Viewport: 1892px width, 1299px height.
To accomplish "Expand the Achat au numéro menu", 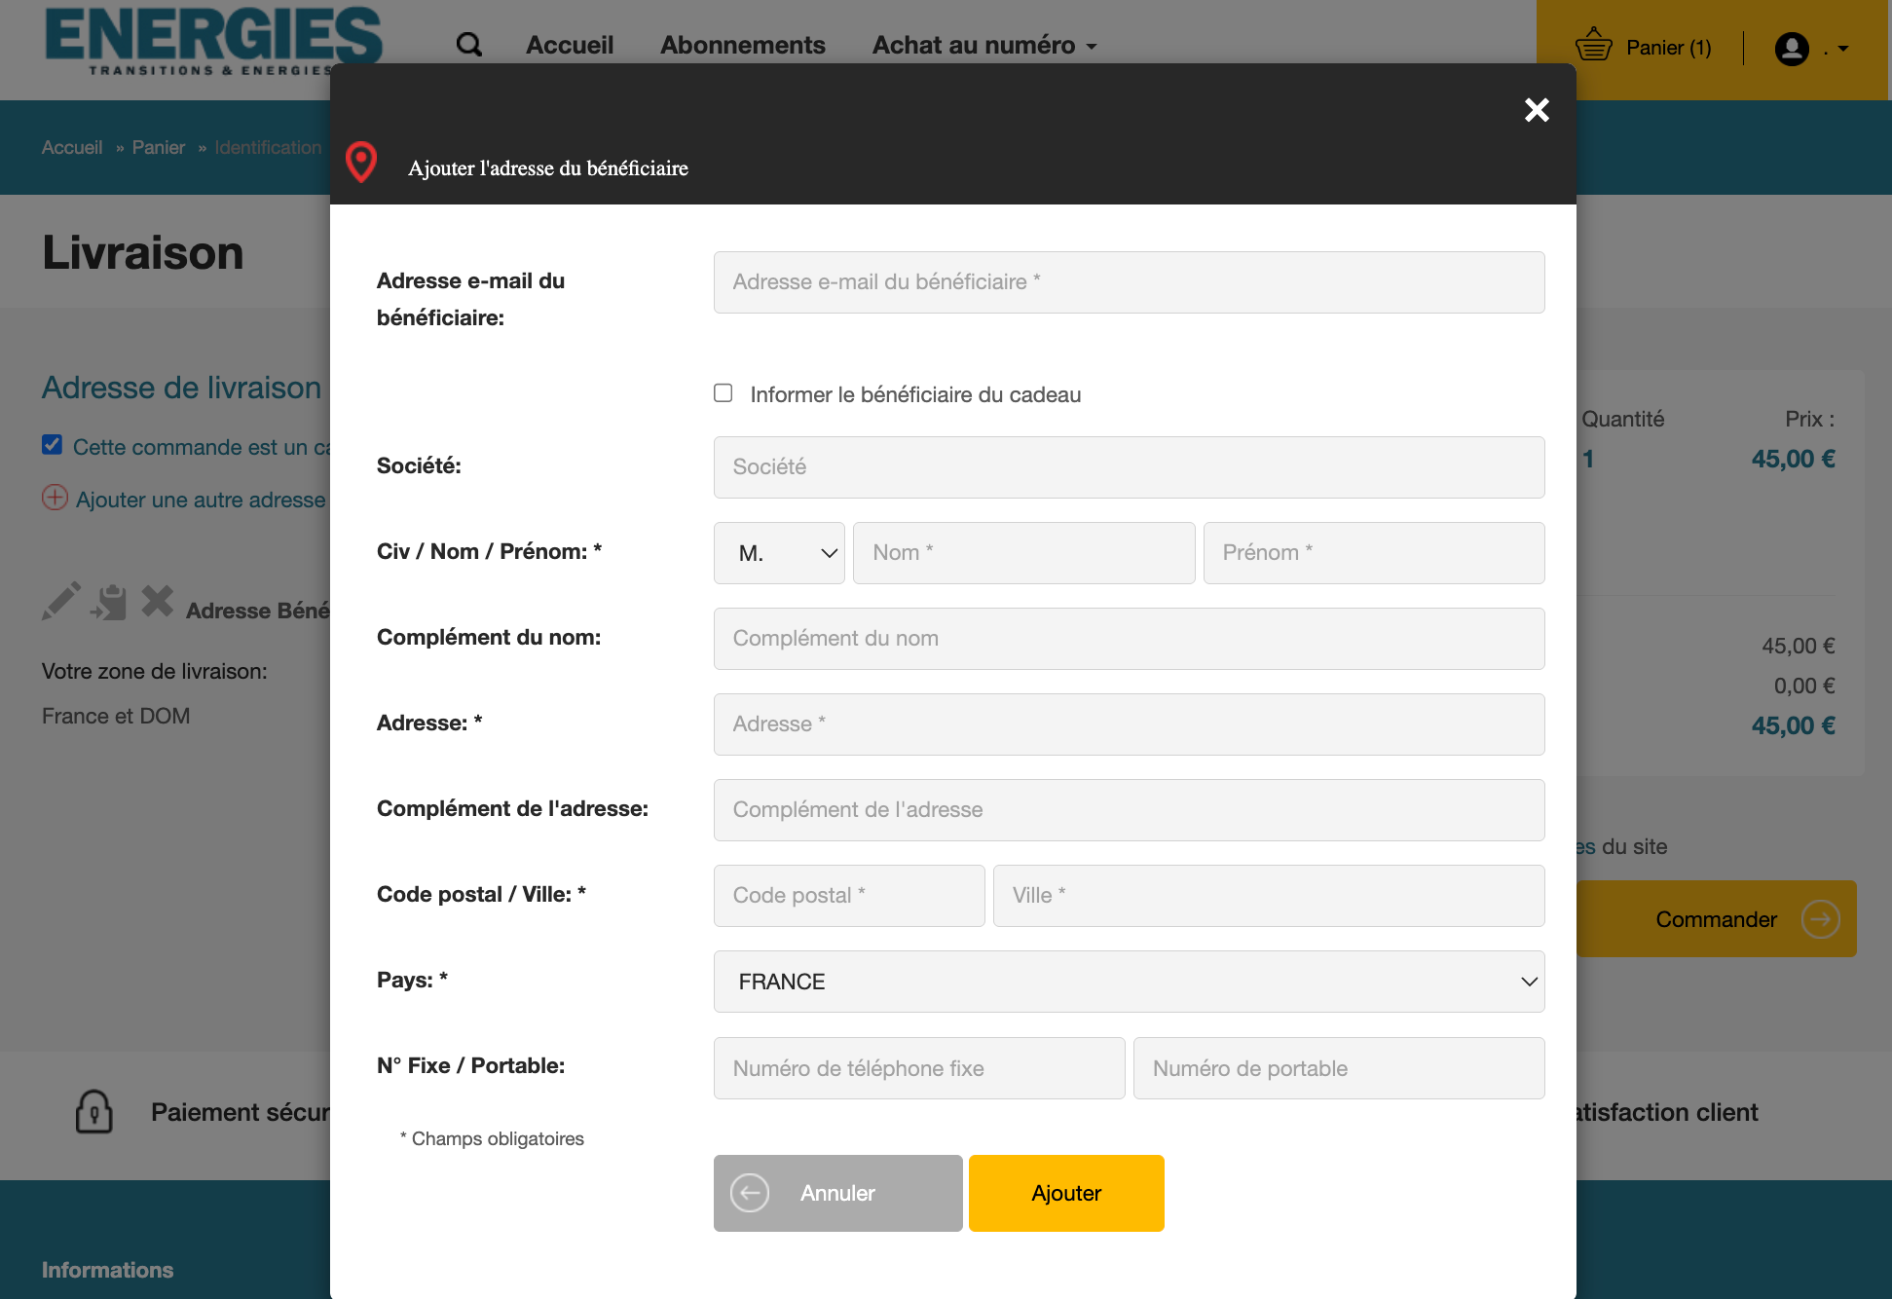I will [x=983, y=45].
